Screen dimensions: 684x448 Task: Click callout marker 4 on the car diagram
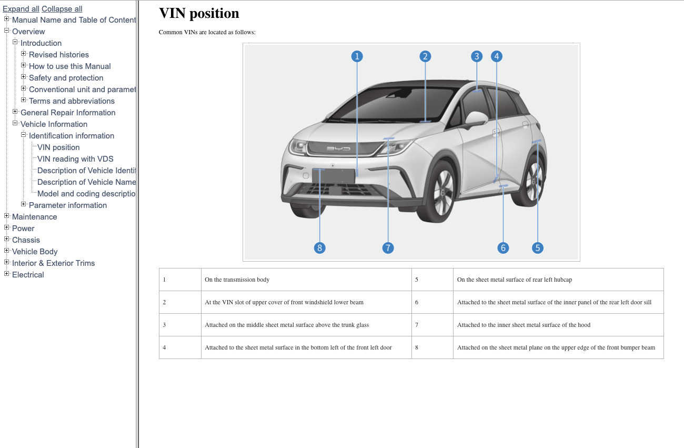click(497, 56)
